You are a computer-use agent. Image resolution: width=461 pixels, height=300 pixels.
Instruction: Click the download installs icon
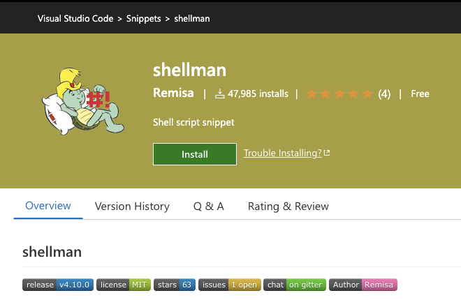[219, 93]
